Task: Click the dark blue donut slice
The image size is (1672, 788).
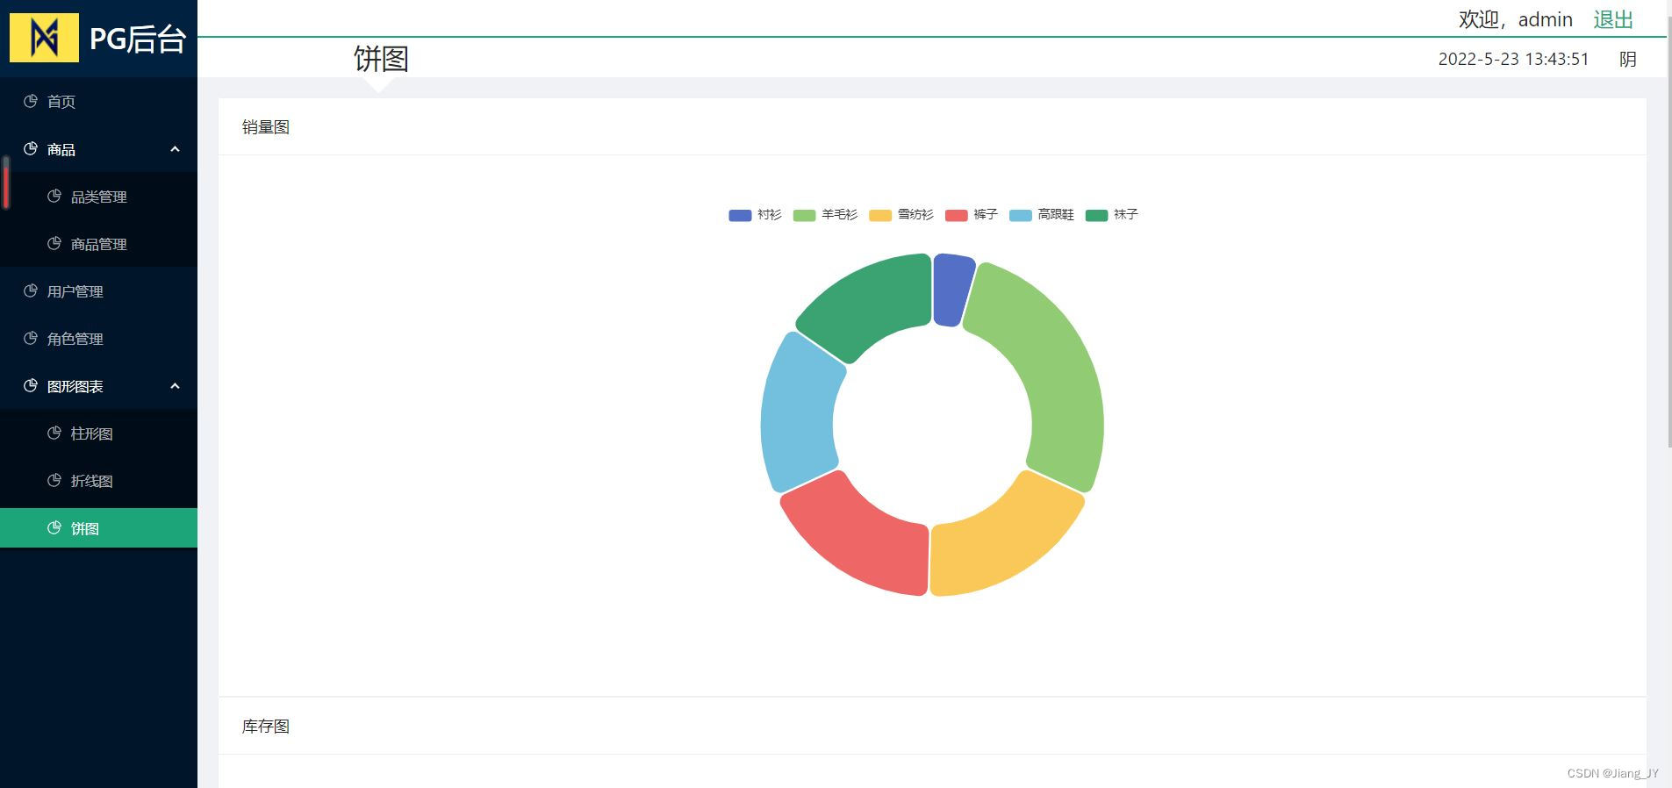Action: [951, 290]
